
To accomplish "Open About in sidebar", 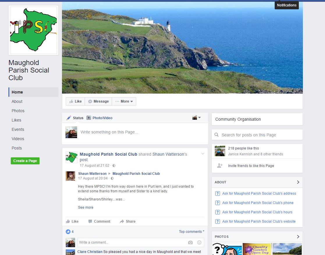I will tap(17, 101).
